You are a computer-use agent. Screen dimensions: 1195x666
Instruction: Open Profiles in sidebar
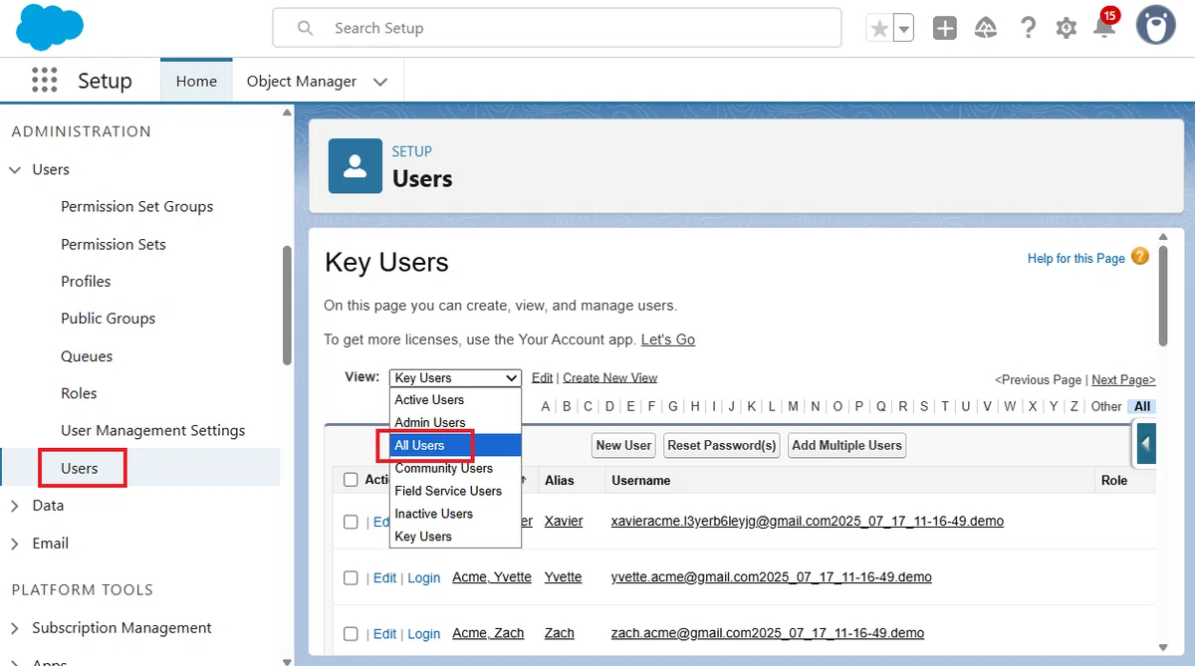point(86,282)
